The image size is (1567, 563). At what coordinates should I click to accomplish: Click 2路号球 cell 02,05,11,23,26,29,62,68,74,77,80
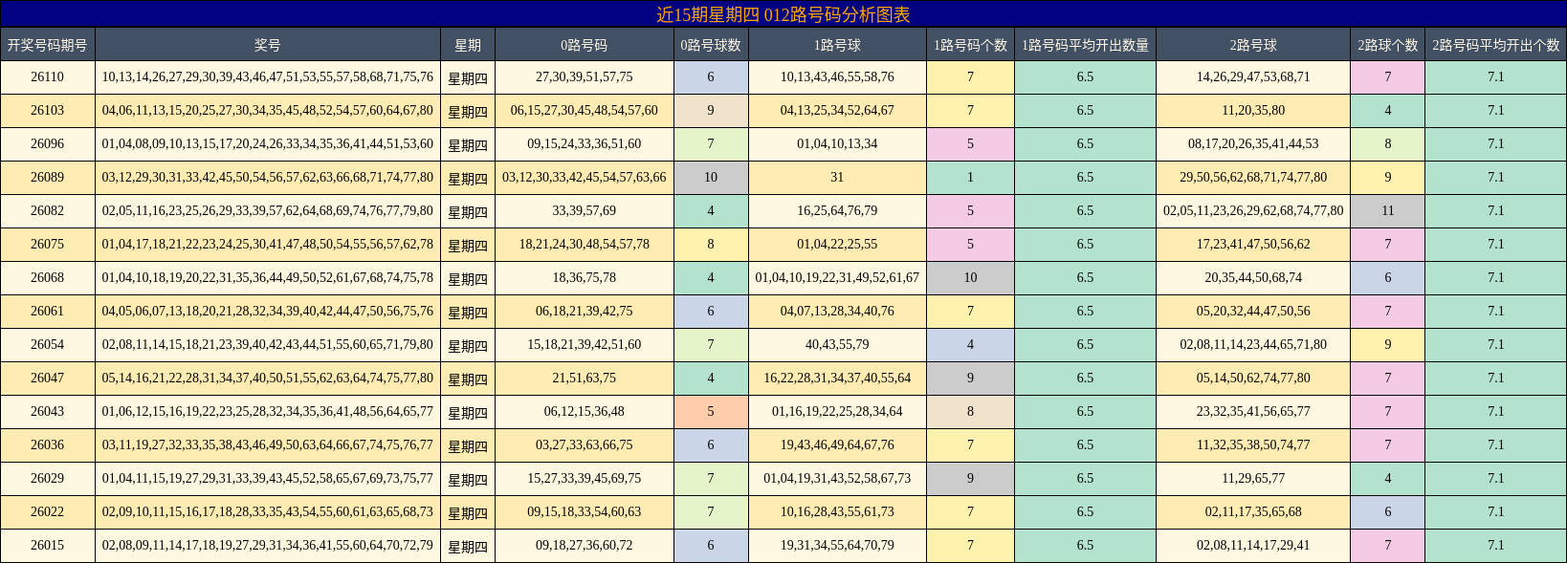[1253, 211]
